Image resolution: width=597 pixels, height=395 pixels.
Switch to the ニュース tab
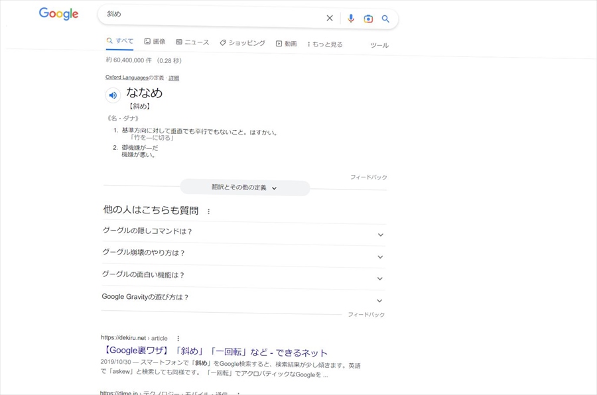[192, 42]
